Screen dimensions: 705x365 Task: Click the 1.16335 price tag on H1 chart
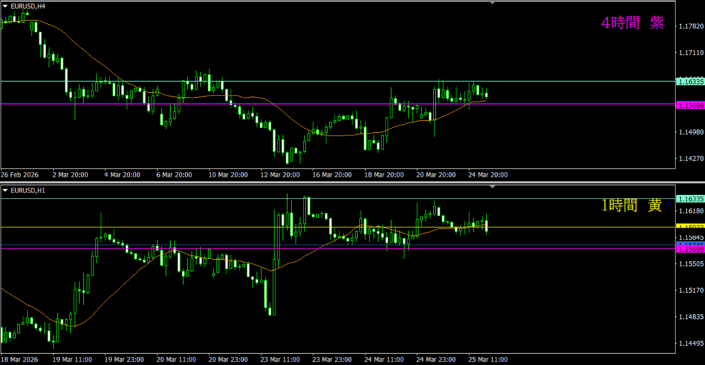[x=690, y=199]
